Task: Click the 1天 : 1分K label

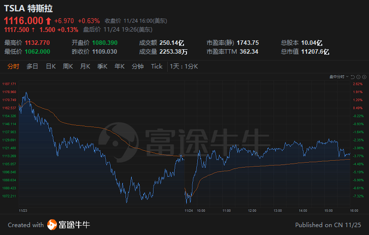Action: click(x=184, y=67)
